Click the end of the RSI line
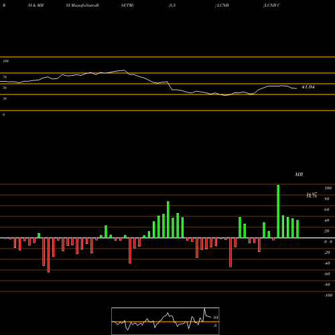Screen dimensions: 335x335 click(297, 88)
